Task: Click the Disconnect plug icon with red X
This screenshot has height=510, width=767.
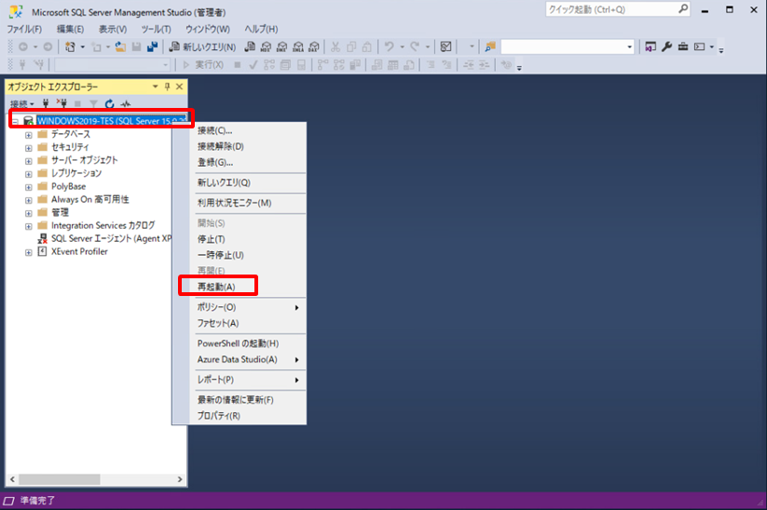Action: coord(62,103)
